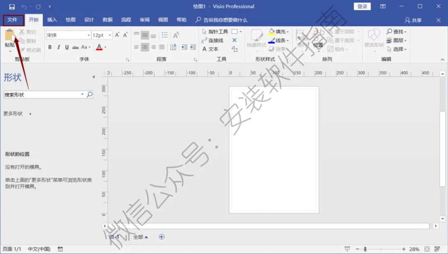Image resolution: width=448 pixels, height=254 pixels.
Task: Open the ribbon display options icon
Action: pyautogui.click(x=383, y=6)
